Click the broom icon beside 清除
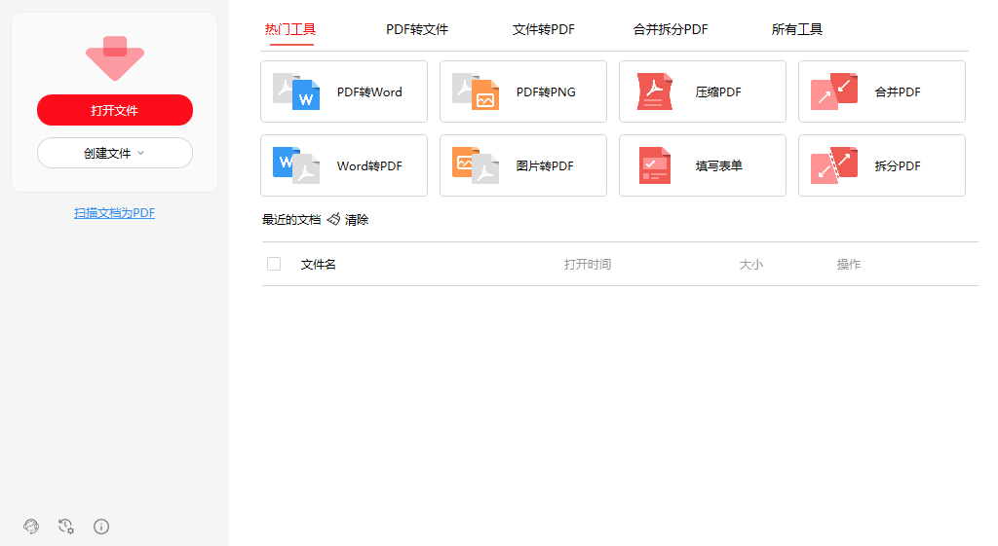This screenshot has height=546, width=998. [333, 219]
